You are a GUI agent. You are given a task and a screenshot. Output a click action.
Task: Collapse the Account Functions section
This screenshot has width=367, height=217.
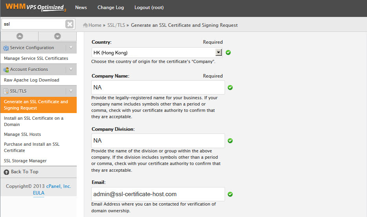71,69
